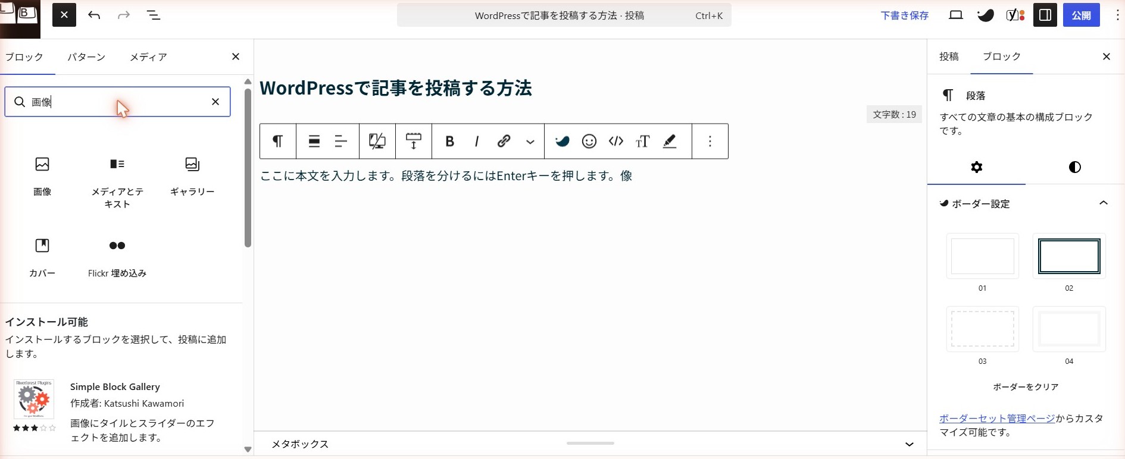This screenshot has height=459, width=1125.
Task: Switch to the ブロック tab in settings sidebar
Action: coord(1002,56)
